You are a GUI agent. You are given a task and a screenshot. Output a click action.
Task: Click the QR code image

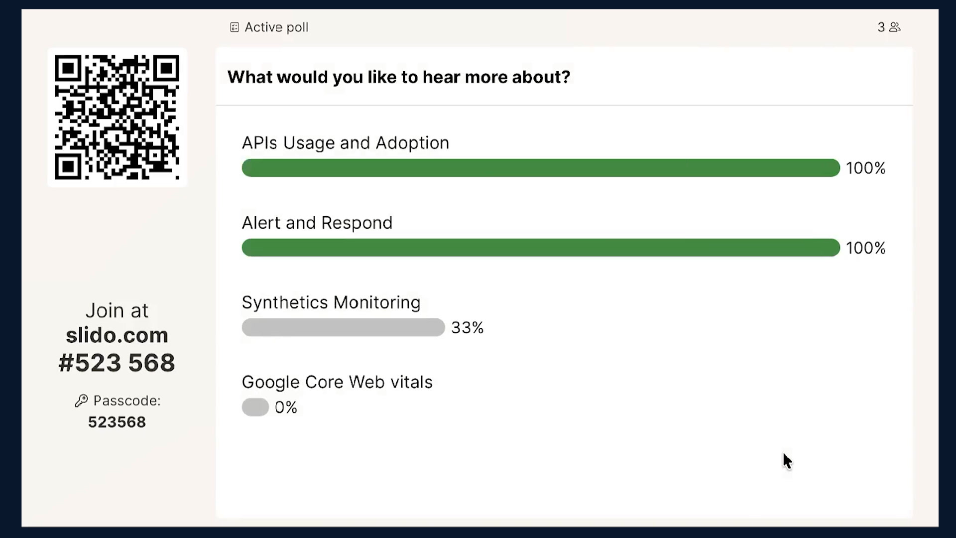click(117, 118)
